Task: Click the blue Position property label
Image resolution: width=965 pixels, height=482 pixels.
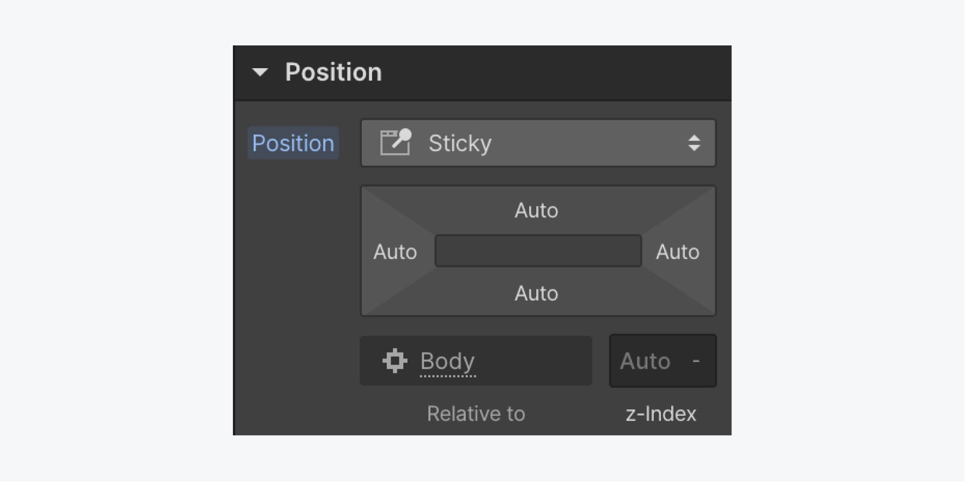Action: pos(293,143)
